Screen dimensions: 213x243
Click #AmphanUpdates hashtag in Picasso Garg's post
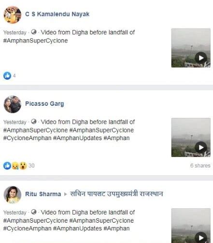pyautogui.click(x=77, y=138)
